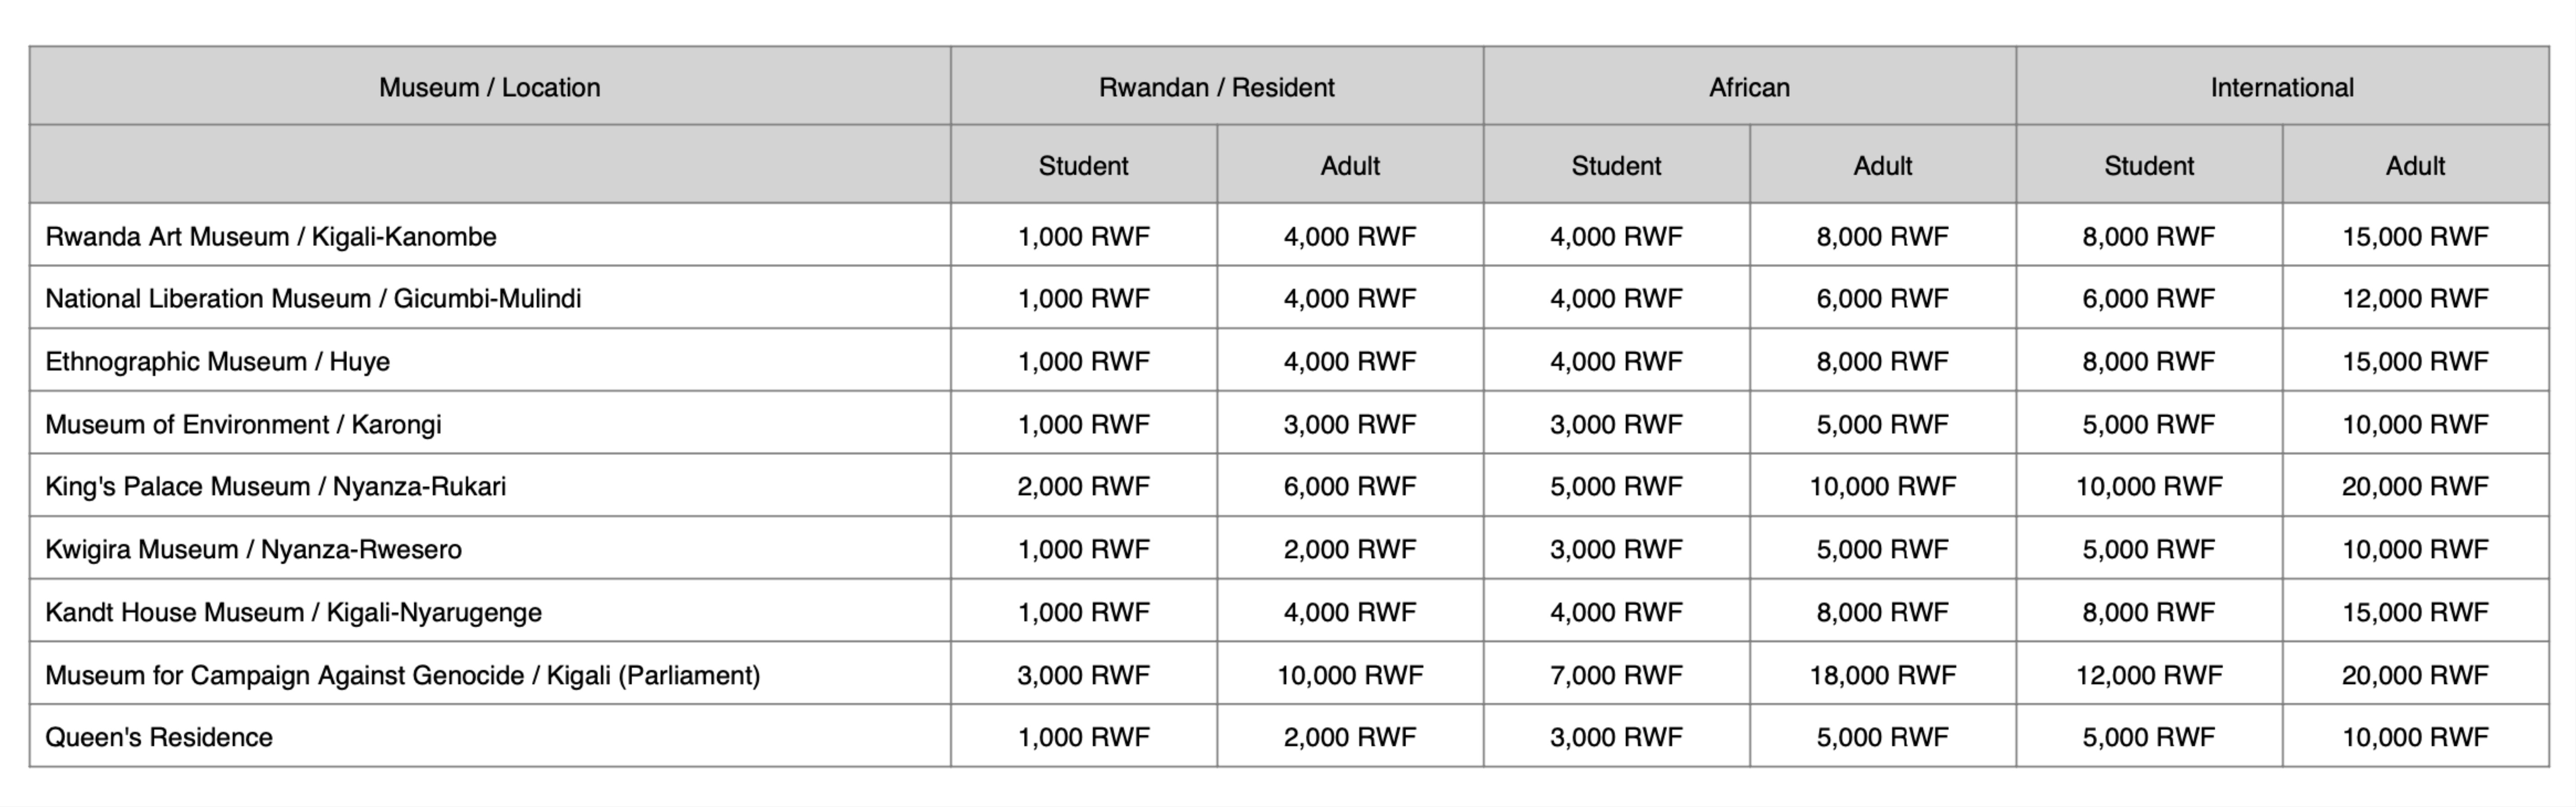Select Kandt House Museum / Kigali-Nyarugenge cell
This screenshot has width=2576, height=807.
(490, 612)
